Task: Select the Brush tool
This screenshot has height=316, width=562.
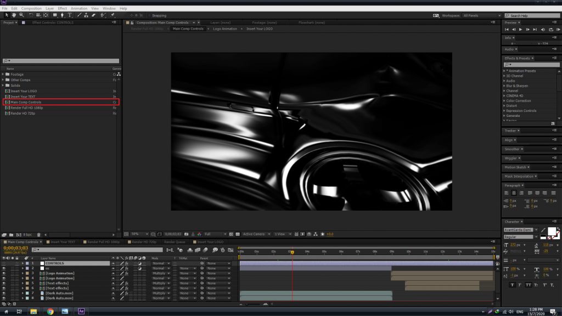Action: pyautogui.click(x=79, y=15)
